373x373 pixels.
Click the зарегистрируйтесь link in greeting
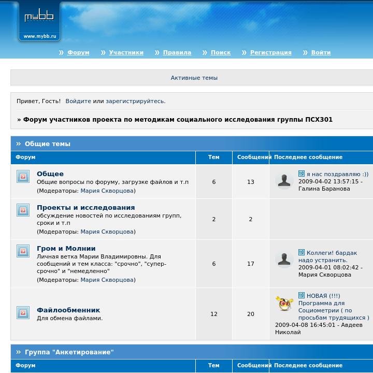tap(135, 101)
